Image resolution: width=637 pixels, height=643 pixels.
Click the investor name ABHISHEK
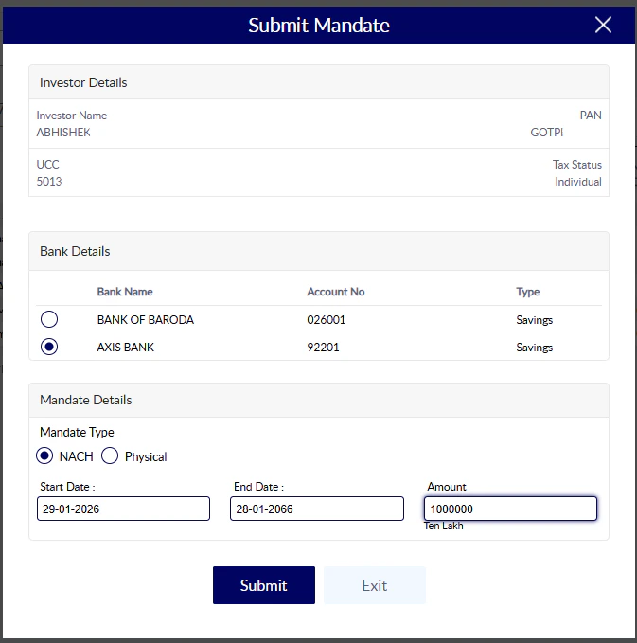click(x=63, y=132)
